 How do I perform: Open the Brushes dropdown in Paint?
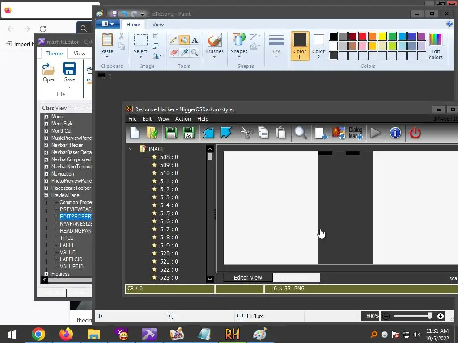pos(214,57)
